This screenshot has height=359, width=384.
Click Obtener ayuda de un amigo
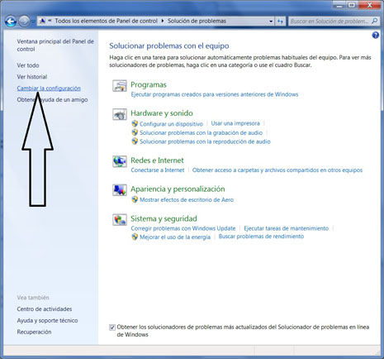(x=52, y=99)
